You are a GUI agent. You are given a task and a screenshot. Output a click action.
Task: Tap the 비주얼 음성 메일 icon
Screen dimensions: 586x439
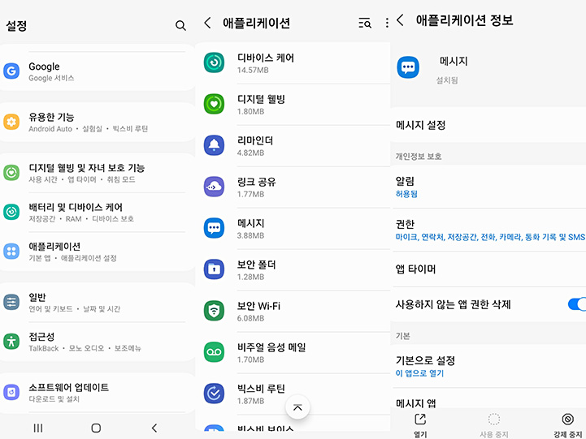pyautogui.click(x=214, y=352)
